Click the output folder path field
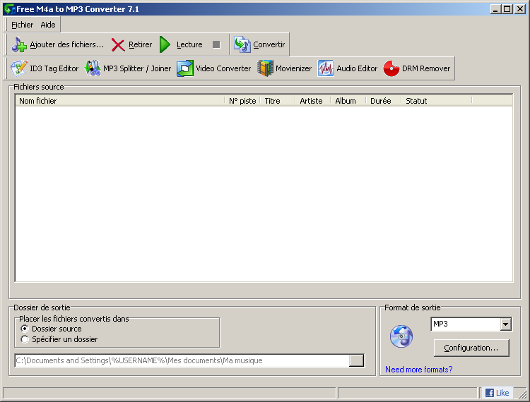 pos(182,360)
